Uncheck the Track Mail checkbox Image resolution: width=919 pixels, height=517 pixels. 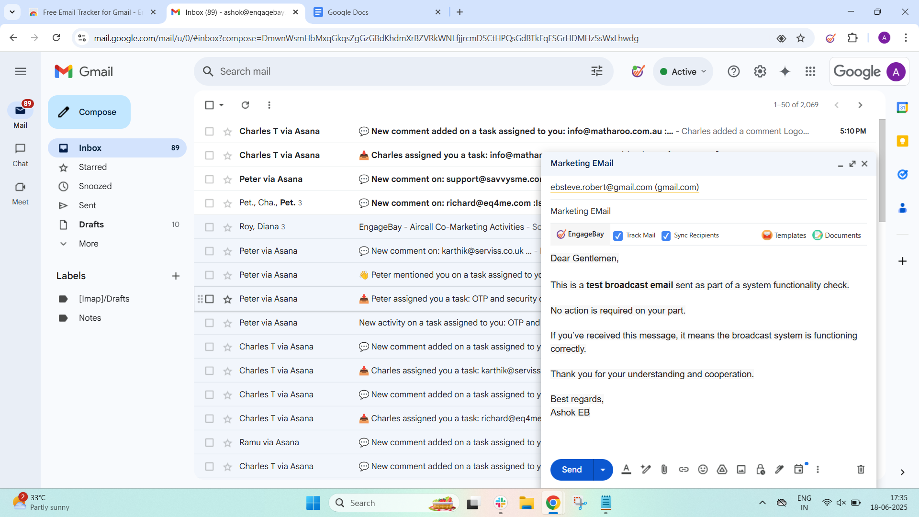pos(618,236)
